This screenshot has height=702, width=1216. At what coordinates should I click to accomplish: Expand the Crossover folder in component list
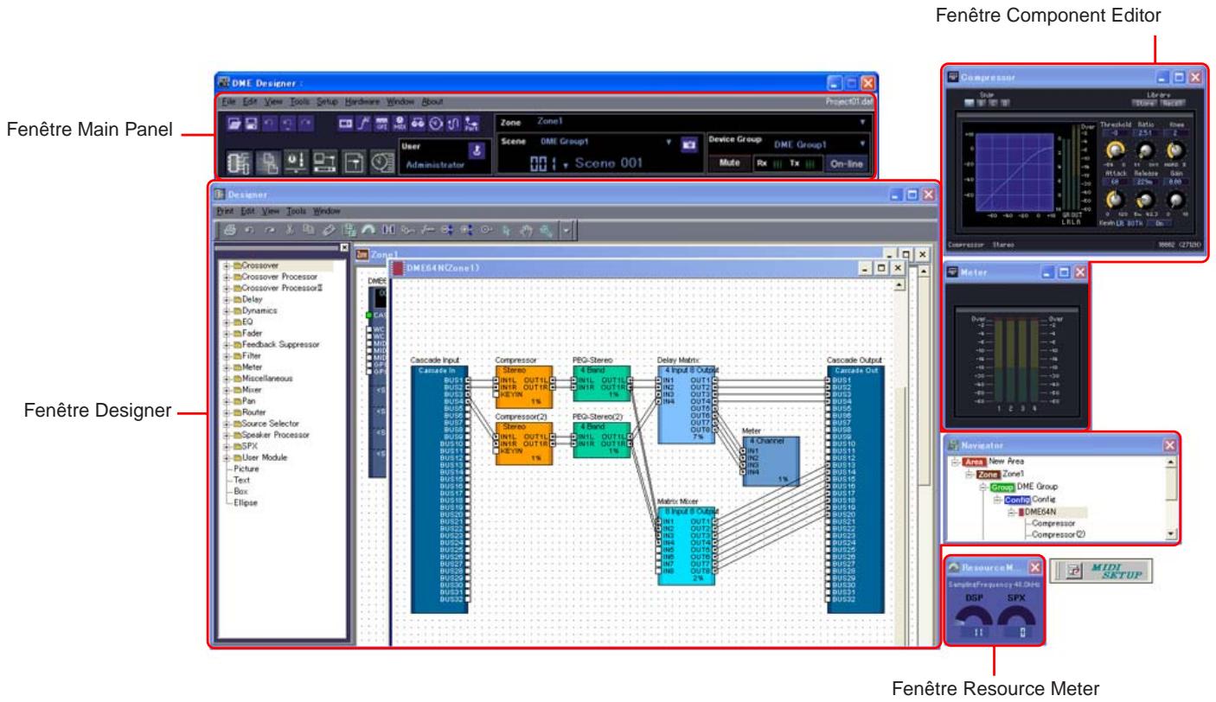(x=227, y=265)
